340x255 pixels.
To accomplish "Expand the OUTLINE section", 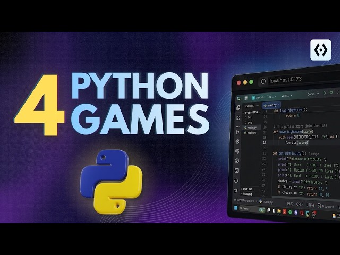I will [x=247, y=189].
